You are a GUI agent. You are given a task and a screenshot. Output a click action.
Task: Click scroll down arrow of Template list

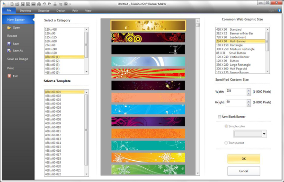pos(87,174)
